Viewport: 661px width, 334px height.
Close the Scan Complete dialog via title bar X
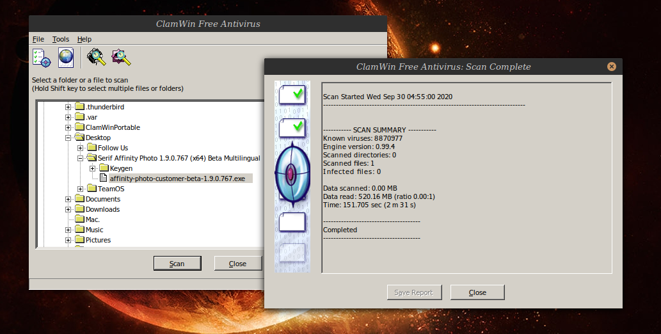611,66
